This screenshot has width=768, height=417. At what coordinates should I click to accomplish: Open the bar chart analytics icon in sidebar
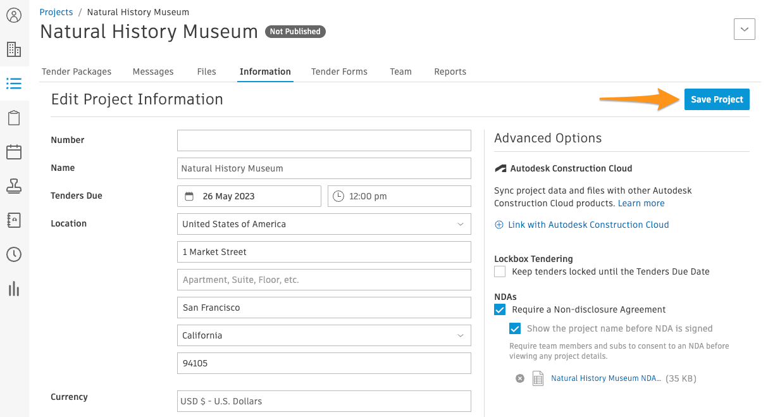coord(14,289)
